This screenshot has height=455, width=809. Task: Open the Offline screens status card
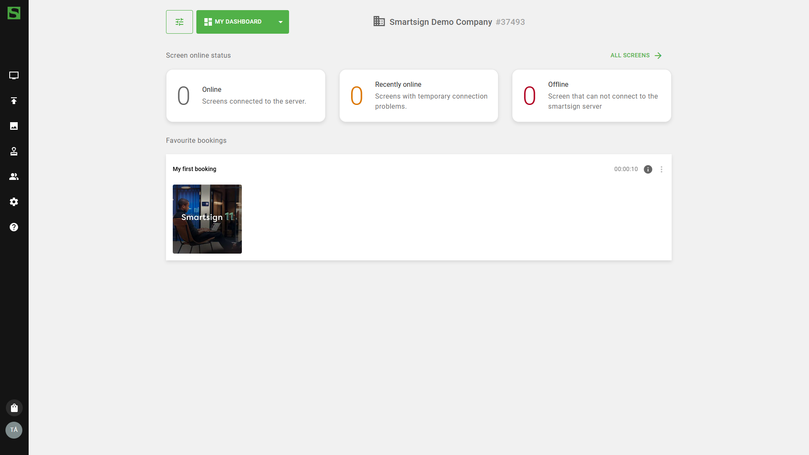pos(591,96)
